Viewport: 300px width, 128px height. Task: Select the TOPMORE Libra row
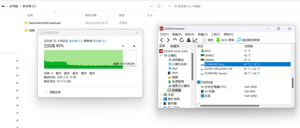tap(243, 64)
